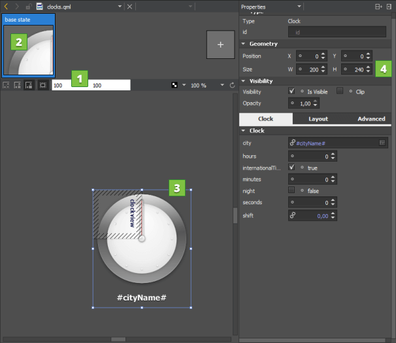The height and width of the screenshot is (343, 396).
Task: Toggle the bounding rectangle display icon
Action: point(42,85)
